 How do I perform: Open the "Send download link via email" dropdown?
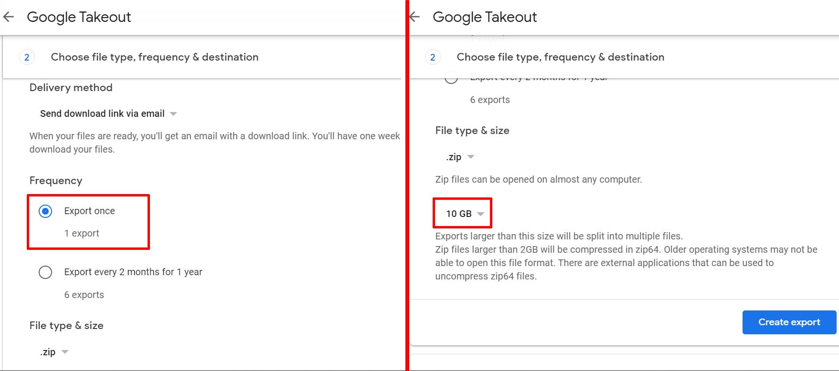click(x=108, y=113)
